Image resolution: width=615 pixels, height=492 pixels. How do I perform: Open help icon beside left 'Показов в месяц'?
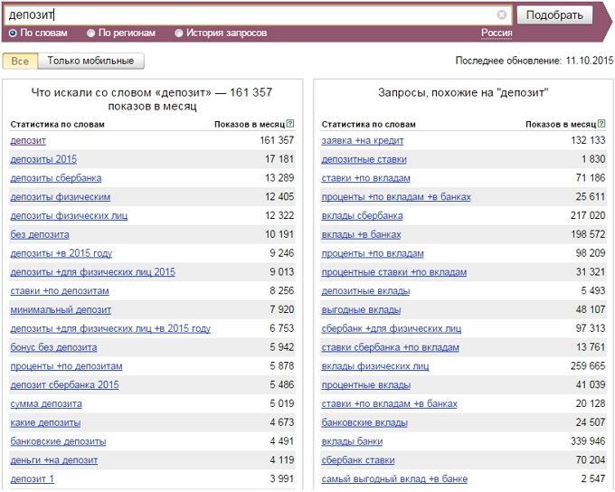tap(290, 124)
